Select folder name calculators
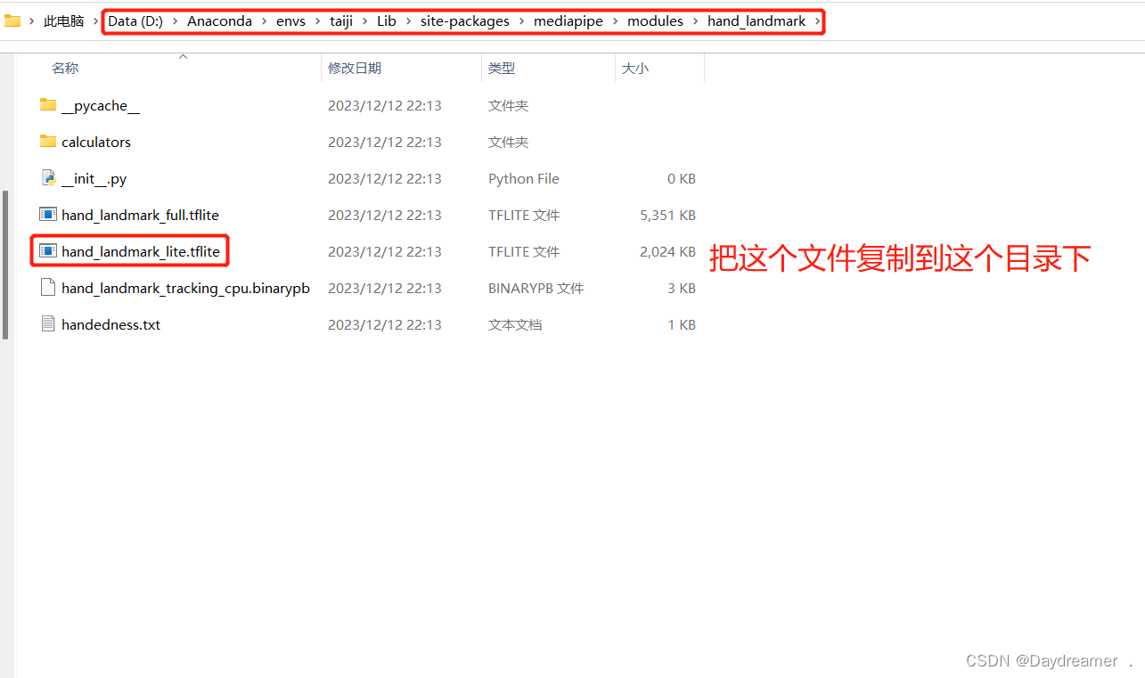 pos(96,142)
